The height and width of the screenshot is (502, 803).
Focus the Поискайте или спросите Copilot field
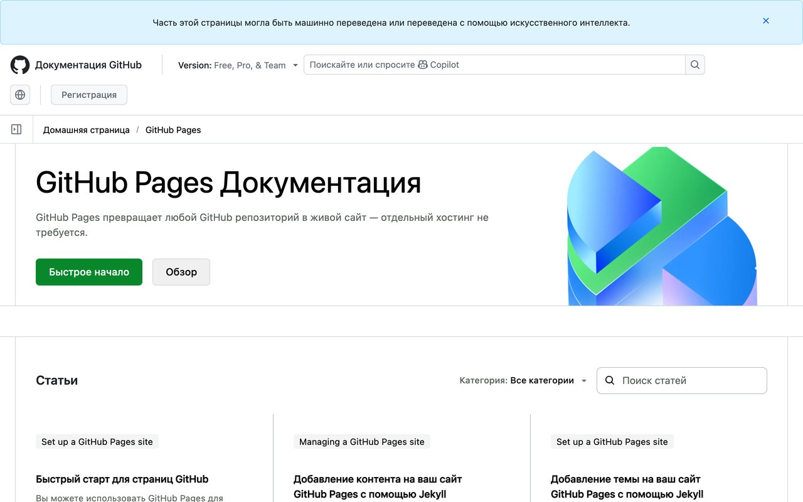point(494,65)
